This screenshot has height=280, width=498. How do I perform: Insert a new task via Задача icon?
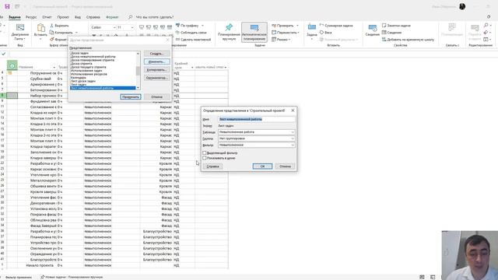click(312, 28)
